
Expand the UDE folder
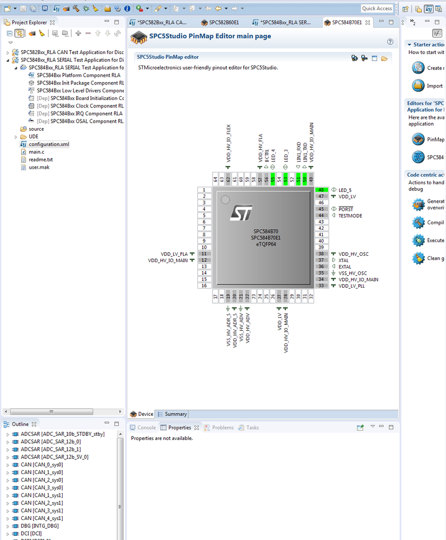[16, 137]
